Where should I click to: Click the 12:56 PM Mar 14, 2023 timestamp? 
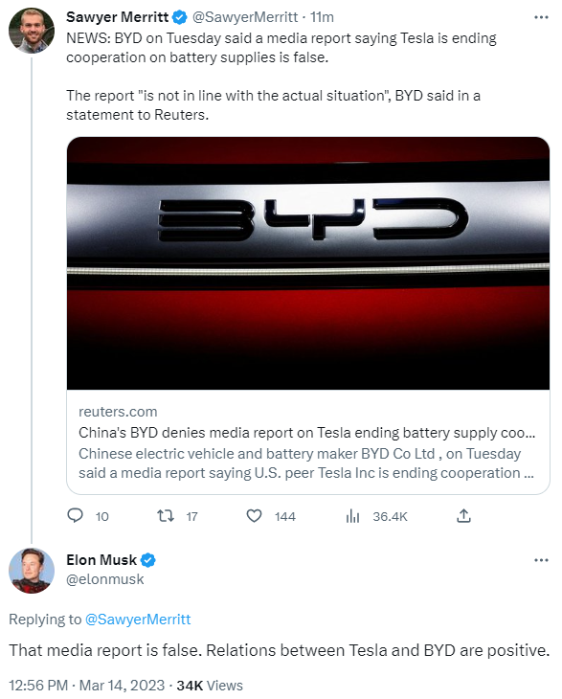(87, 686)
